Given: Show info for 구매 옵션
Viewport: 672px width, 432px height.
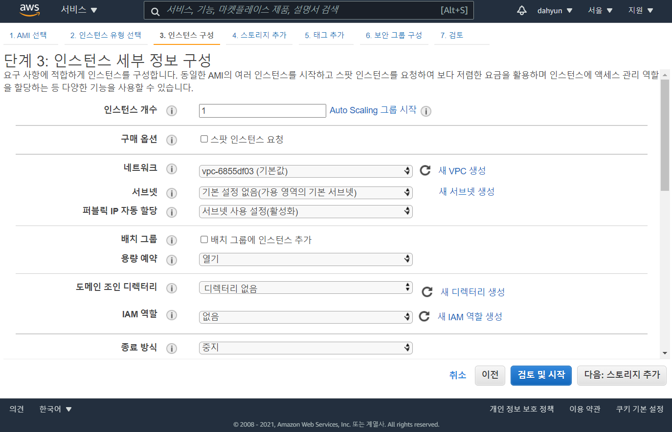Looking at the screenshot, I should (x=172, y=140).
